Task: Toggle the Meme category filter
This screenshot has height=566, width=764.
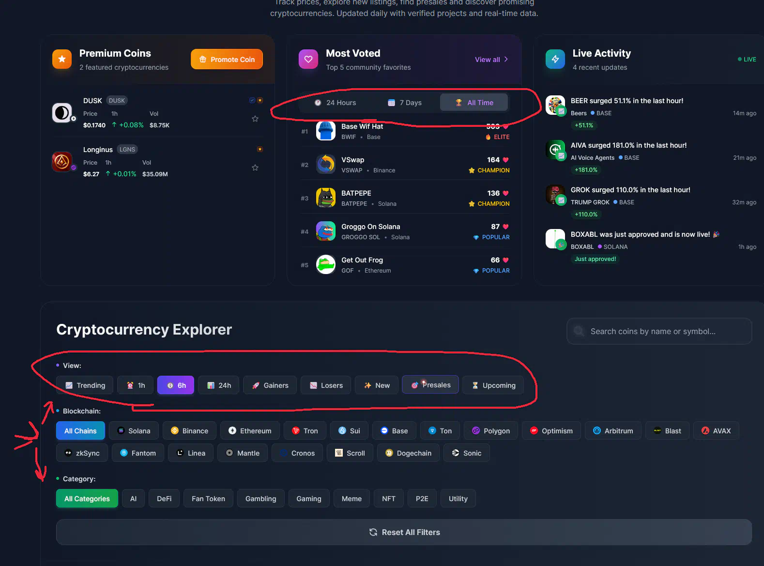Action: [x=351, y=499]
